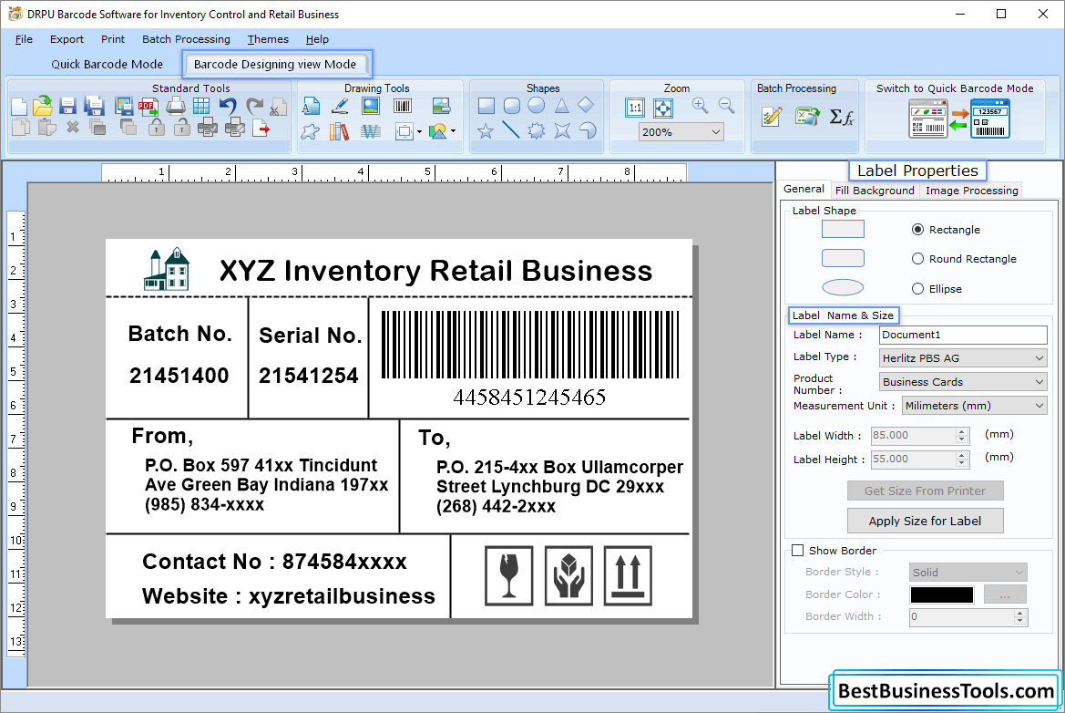This screenshot has height=713, width=1065.
Task: Click the 1:1 actual size zoom icon
Action: [x=635, y=108]
